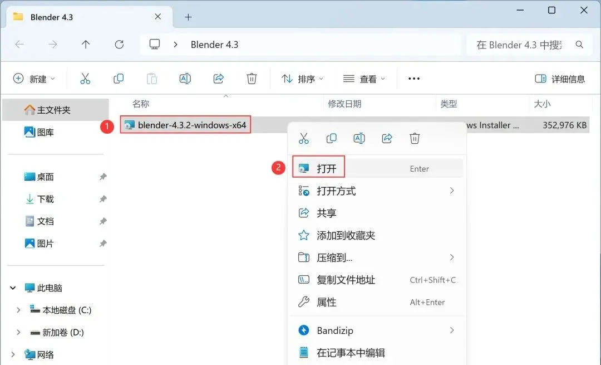Expand the Bandizip submenu arrow
Screen dimensions: 601x365
tap(452, 330)
